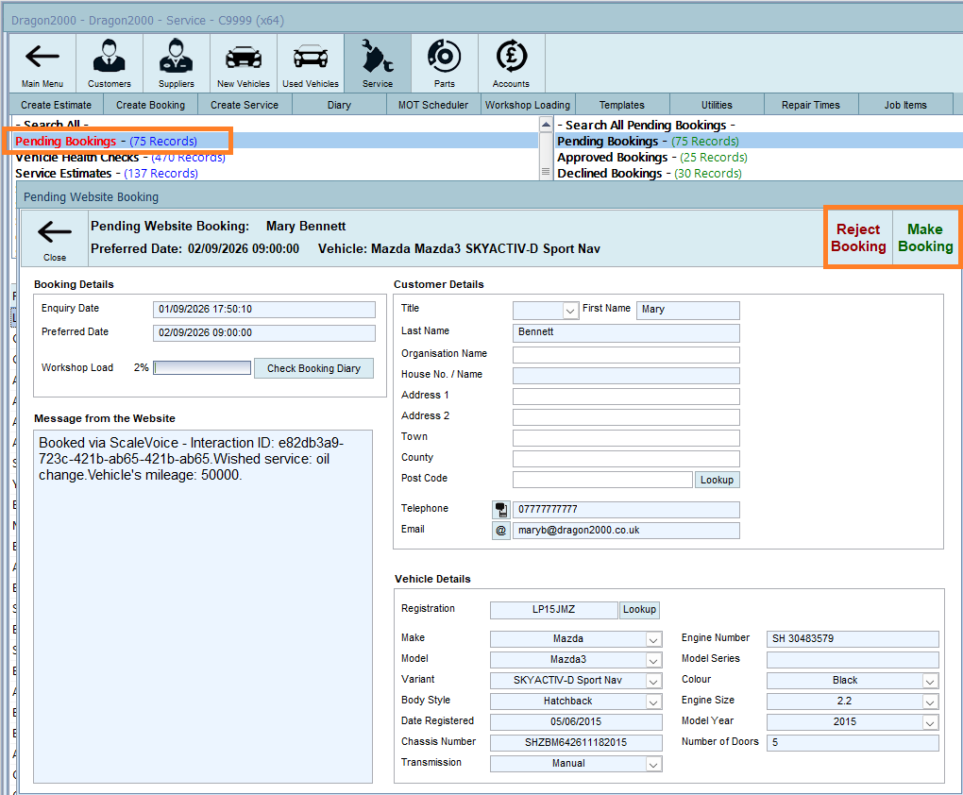Click the Check Booking Diary button
The image size is (963, 795).
pyautogui.click(x=313, y=368)
